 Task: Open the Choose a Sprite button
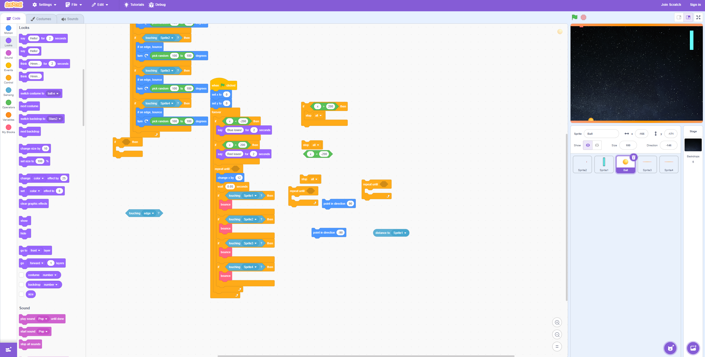[670, 348]
